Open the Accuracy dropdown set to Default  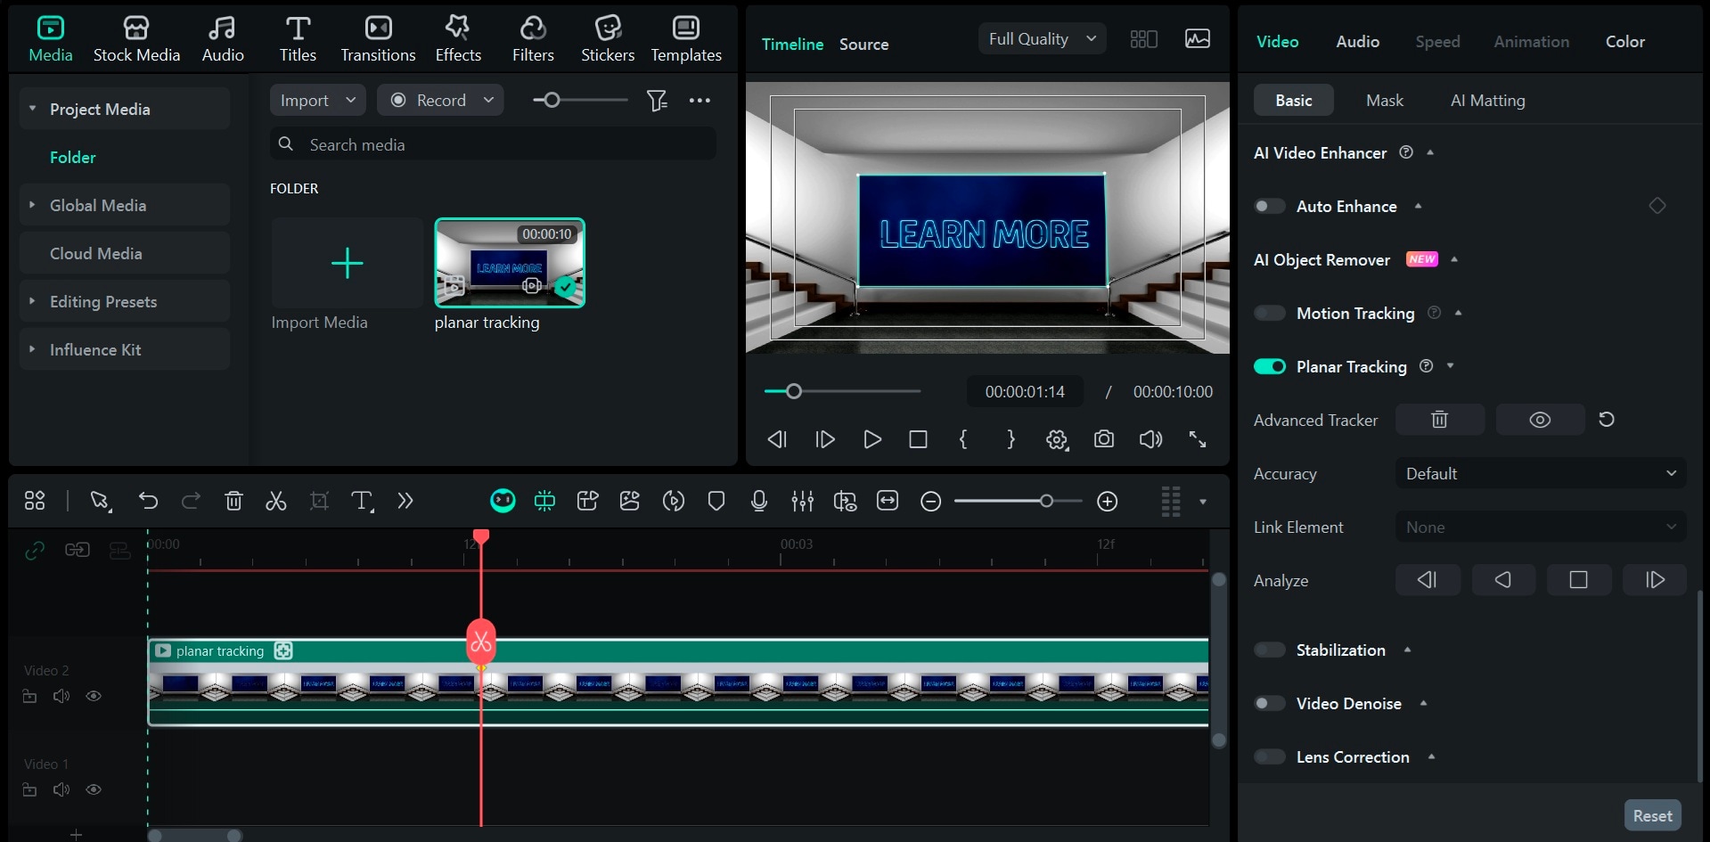pyautogui.click(x=1539, y=473)
